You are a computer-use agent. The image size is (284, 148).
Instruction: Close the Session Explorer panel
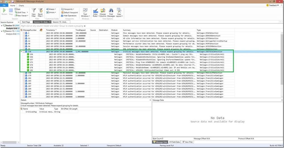pyautogui.click(x=18, y=22)
